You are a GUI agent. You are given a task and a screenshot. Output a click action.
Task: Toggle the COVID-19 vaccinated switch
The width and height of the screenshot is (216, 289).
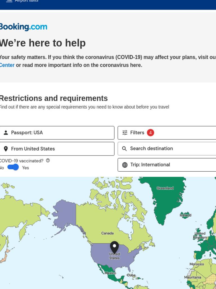[x=13, y=167]
